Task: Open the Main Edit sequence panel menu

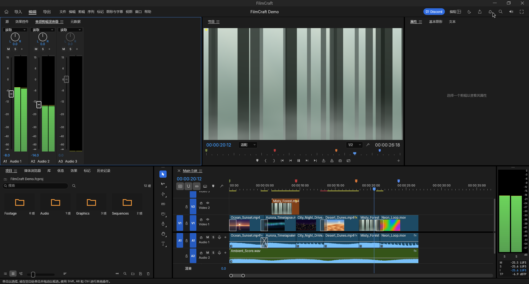Action: (x=201, y=171)
